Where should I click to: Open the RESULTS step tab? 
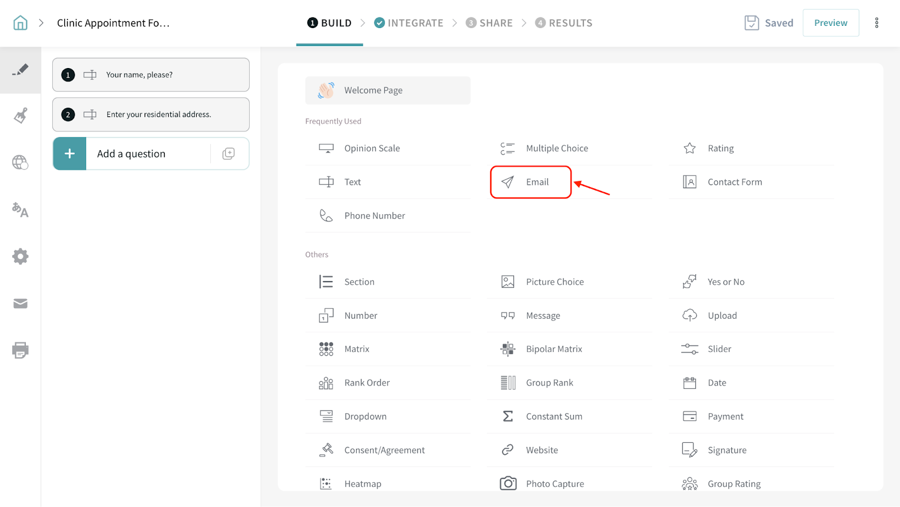click(x=564, y=23)
